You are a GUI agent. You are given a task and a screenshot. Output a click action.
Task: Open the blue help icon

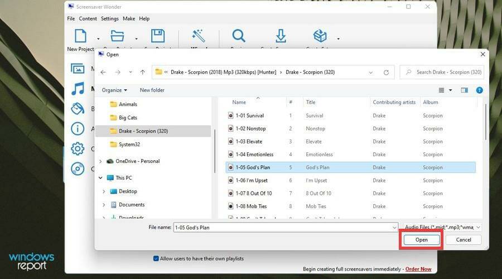(x=479, y=90)
